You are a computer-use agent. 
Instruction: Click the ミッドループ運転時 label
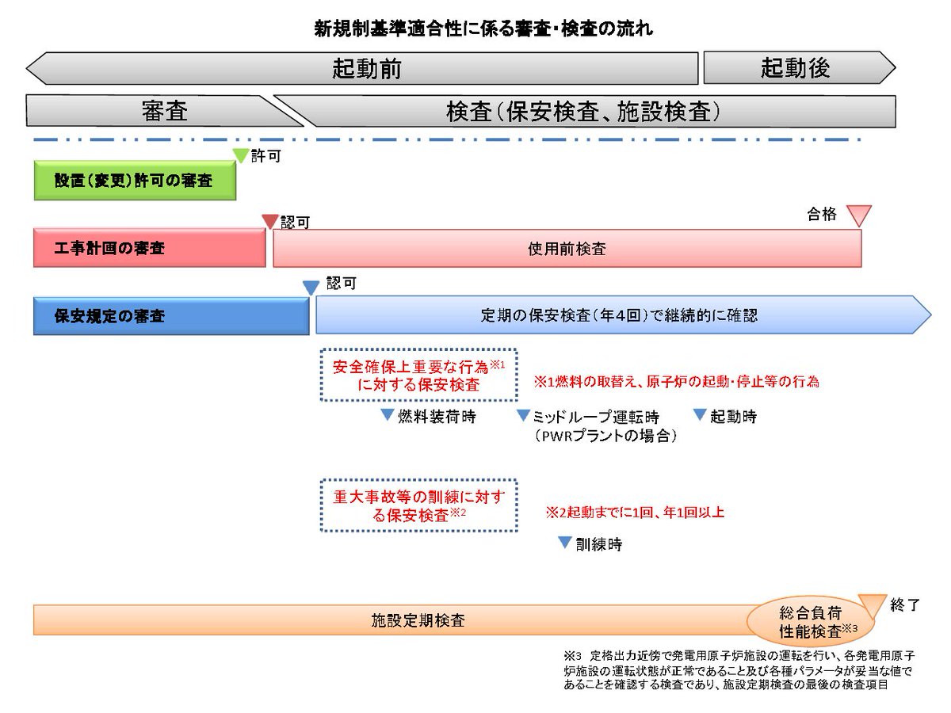(x=596, y=417)
